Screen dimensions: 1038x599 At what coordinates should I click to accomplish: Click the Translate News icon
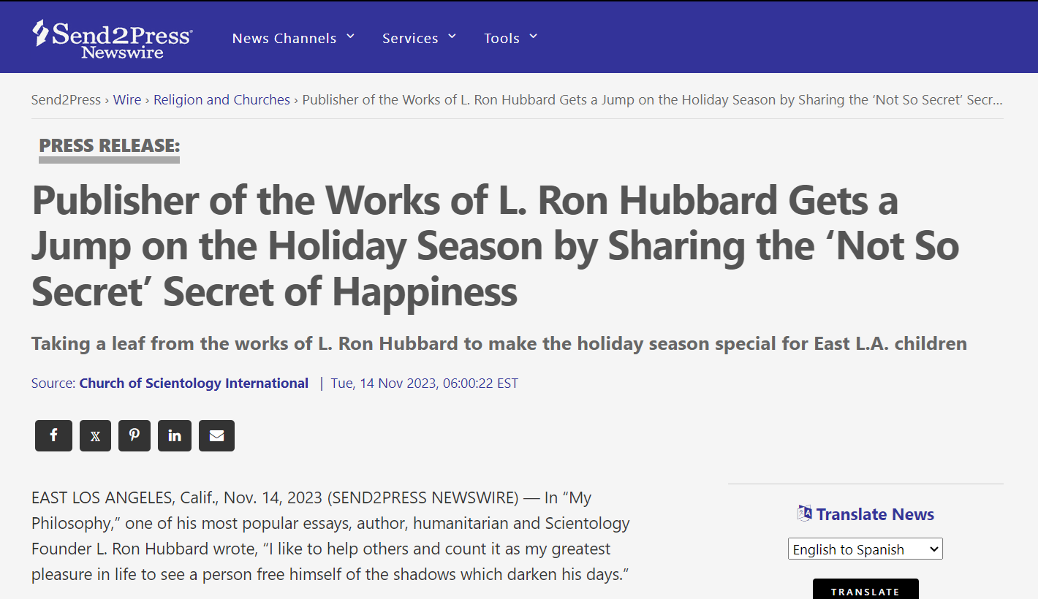pos(804,514)
